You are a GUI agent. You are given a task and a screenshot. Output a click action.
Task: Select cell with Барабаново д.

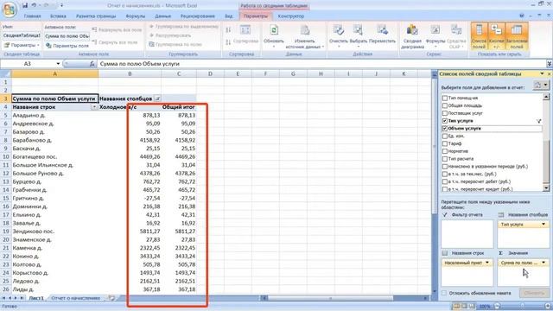click(x=54, y=140)
